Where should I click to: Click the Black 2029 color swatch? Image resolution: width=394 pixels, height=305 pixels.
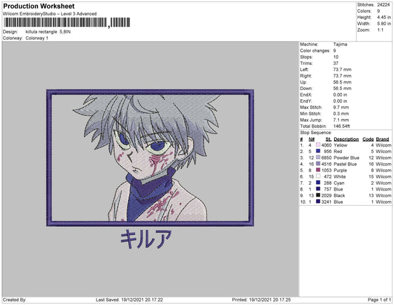pyautogui.click(x=318, y=195)
